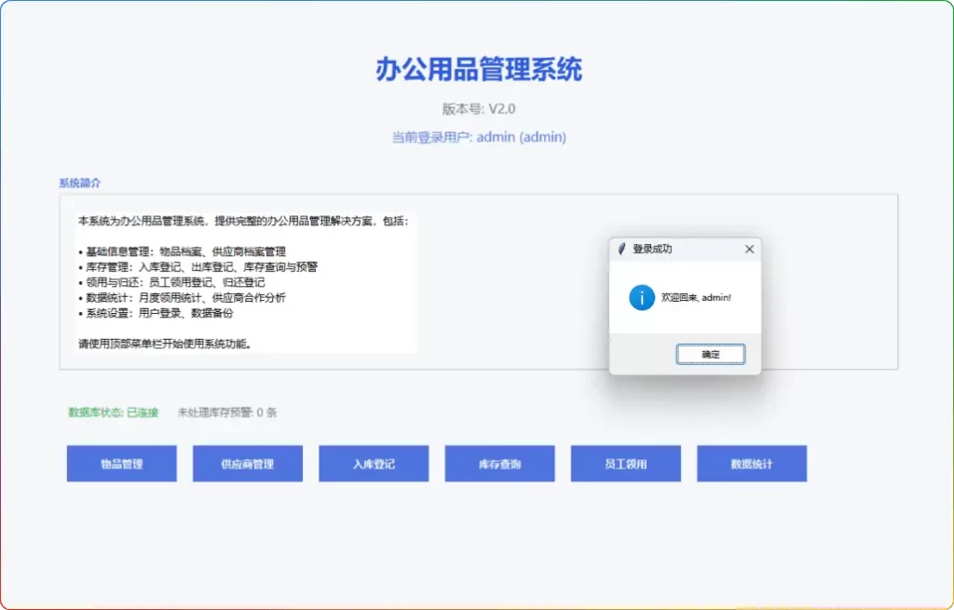Viewport: 954px width, 610px height.
Task: Click the 欢迎回来, admin! message
Action: point(696,297)
